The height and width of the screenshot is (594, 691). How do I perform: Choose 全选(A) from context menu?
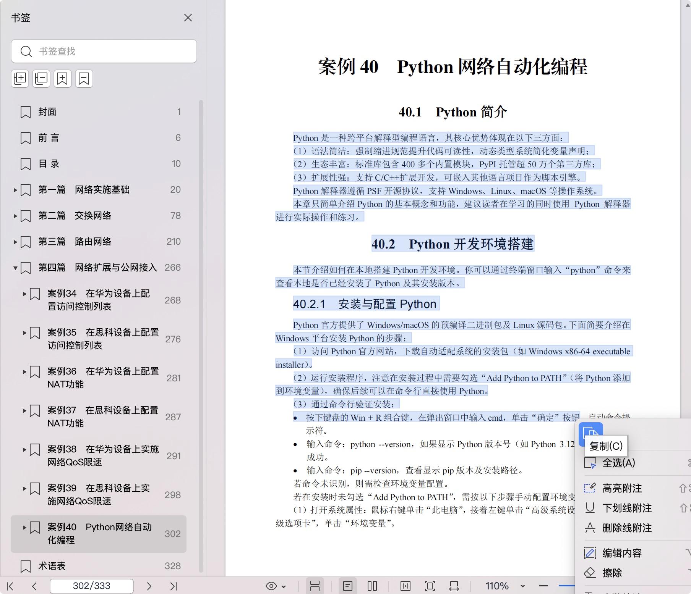619,463
